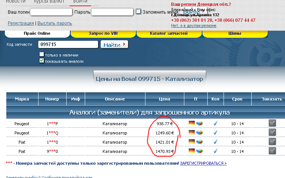285x178 pixels.
Task: Open 'Запрос по VIN' tab
Action: pos(103,34)
